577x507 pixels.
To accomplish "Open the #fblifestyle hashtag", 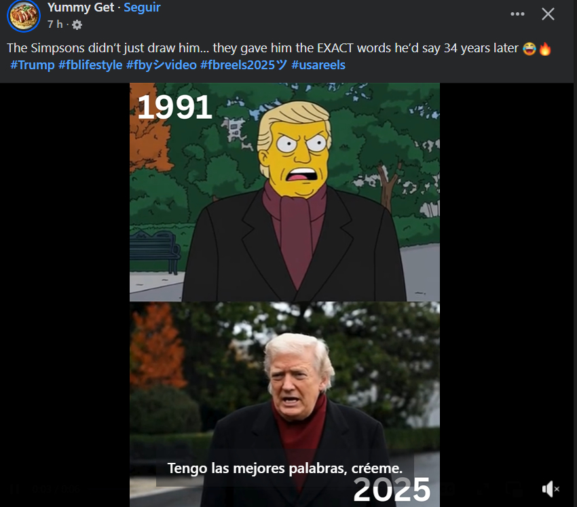I will click(x=90, y=65).
